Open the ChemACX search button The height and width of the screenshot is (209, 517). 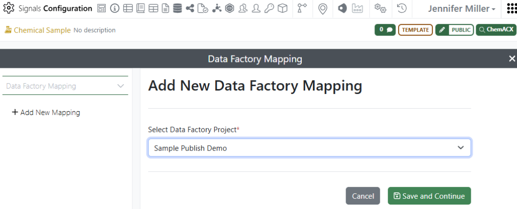496,30
